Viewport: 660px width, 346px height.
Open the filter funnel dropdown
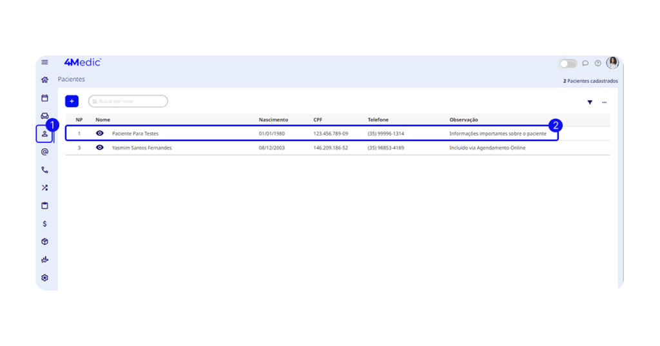589,102
